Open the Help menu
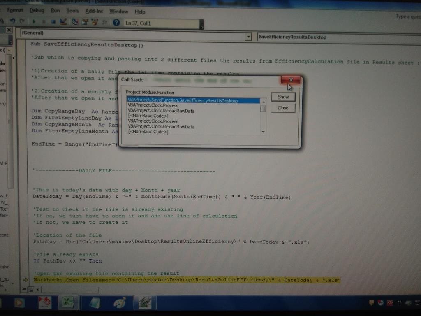The height and width of the screenshot is (316, 421). [140, 12]
